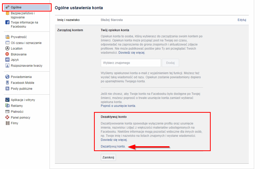Viewport: 260px width, 169px height.
Task: Click the Zarządzaj kontem label
Action: point(70,30)
